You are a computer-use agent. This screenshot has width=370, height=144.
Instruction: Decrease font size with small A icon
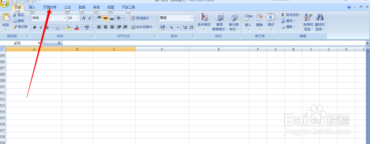point(90,18)
